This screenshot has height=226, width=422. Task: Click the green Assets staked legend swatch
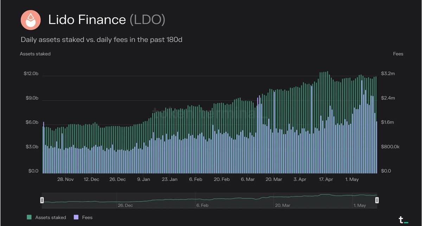pos(29,218)
